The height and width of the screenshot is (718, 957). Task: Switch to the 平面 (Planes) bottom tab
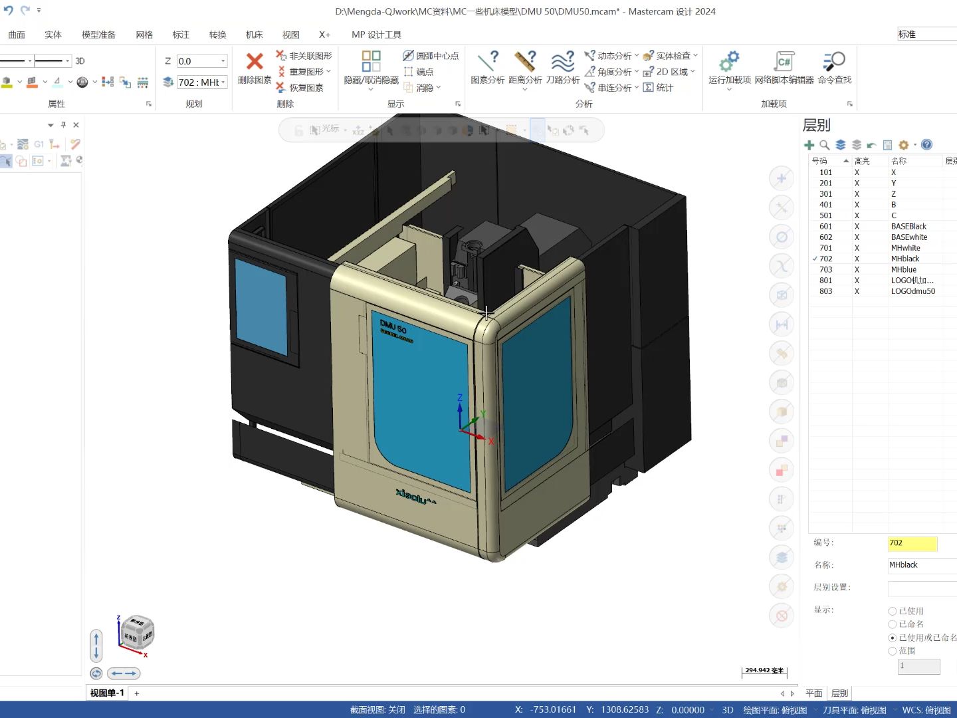tap(814, 693)
